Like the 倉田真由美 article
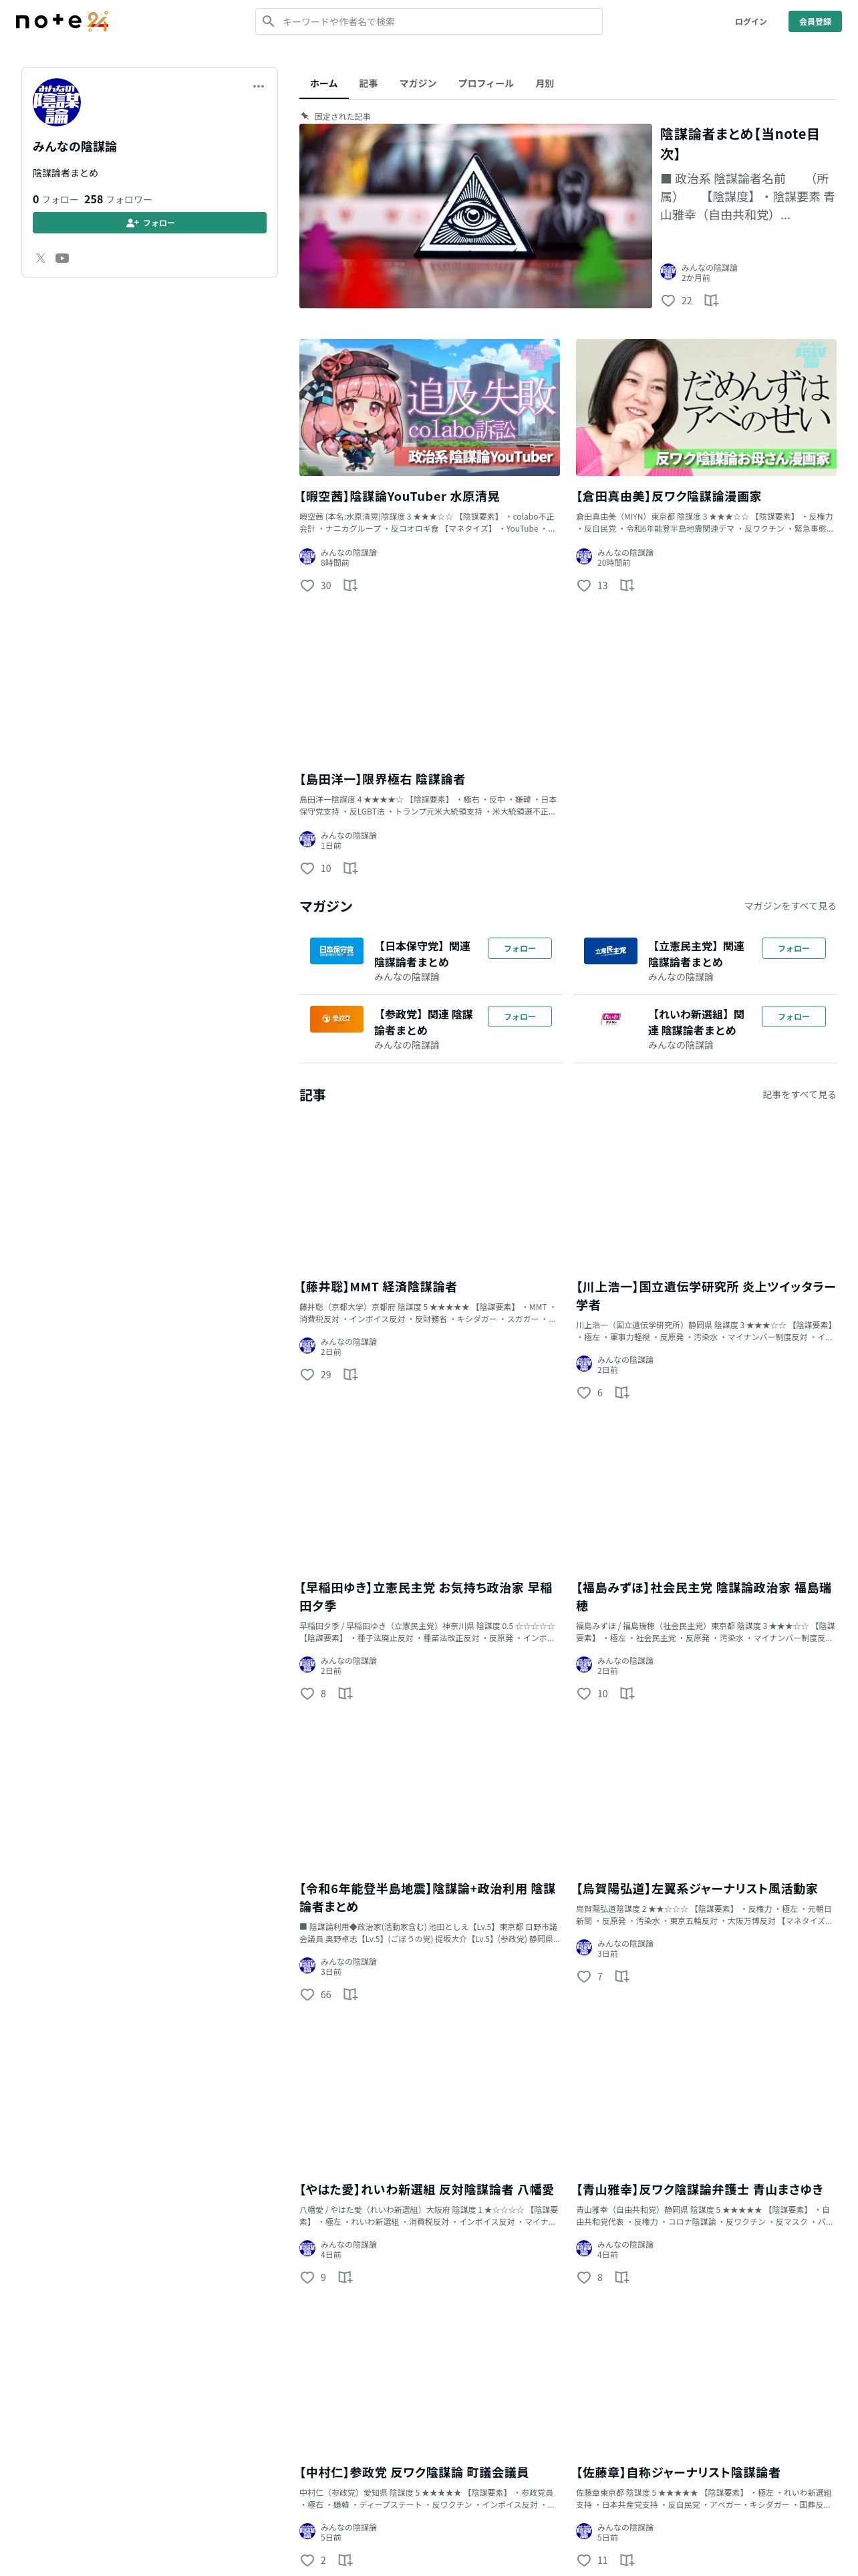Image resolution: width=858 pixels, height=2576 pixels. coord(584,585)
